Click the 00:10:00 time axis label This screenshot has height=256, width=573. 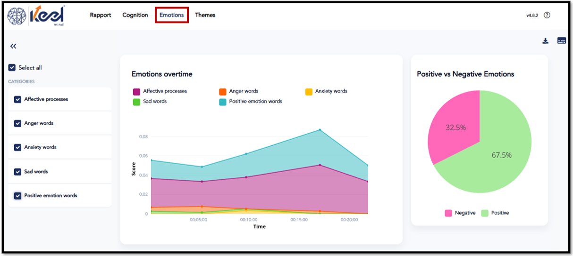(x=249, y=220)
